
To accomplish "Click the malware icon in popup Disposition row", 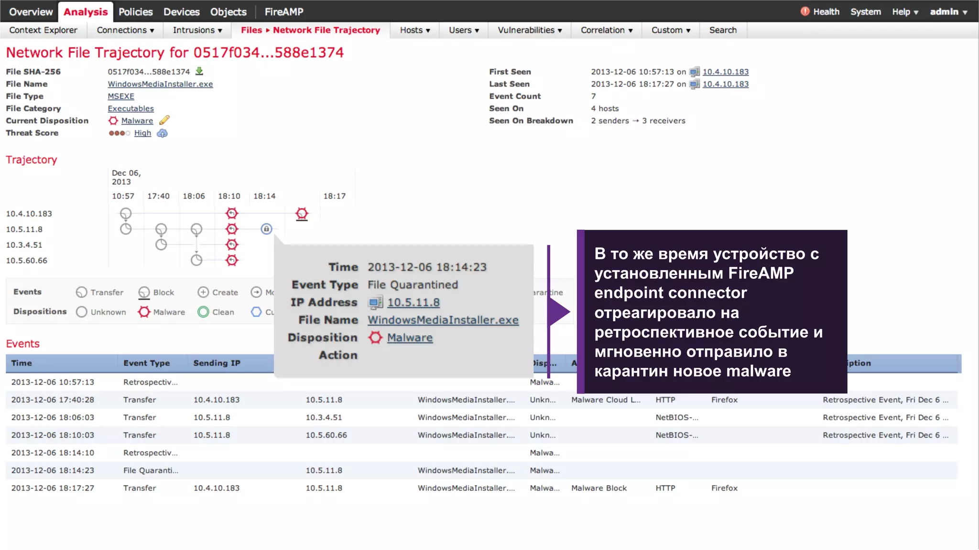I will [x=375, y=338].
